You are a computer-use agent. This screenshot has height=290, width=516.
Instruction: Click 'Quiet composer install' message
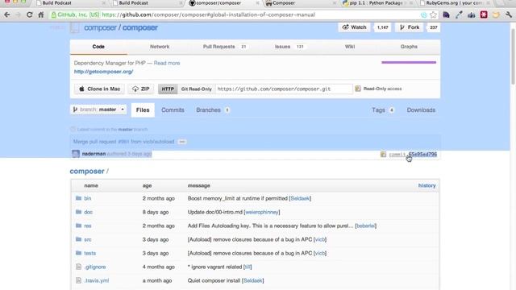(214, 281)
